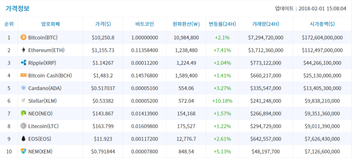
Task: Select Ethereum volume $3,712,360,000
Action: click(266, 50)
